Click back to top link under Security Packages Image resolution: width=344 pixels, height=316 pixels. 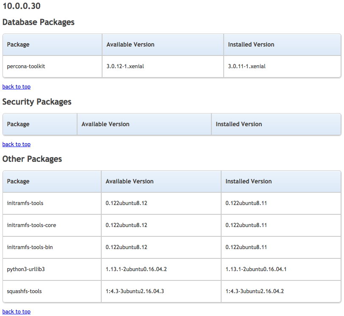(x=17, y=144)
